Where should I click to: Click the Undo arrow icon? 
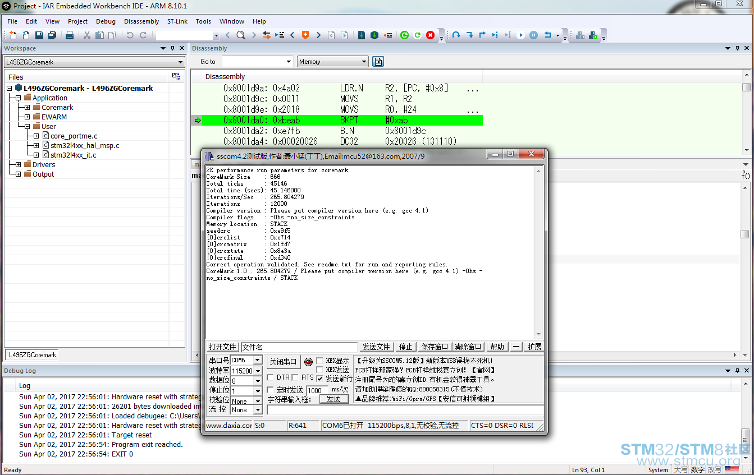[x=130, y=35]
